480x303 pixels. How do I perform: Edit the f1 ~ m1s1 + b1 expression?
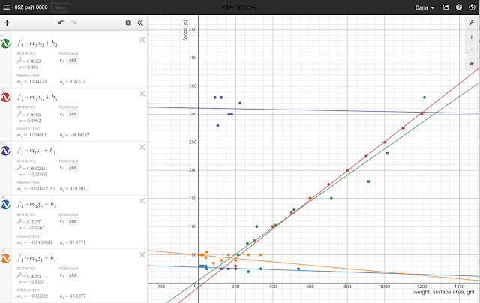[36, 151]
